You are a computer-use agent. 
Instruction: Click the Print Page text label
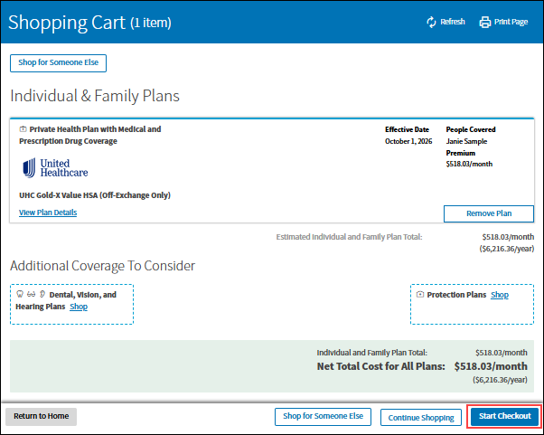point(511,22)
